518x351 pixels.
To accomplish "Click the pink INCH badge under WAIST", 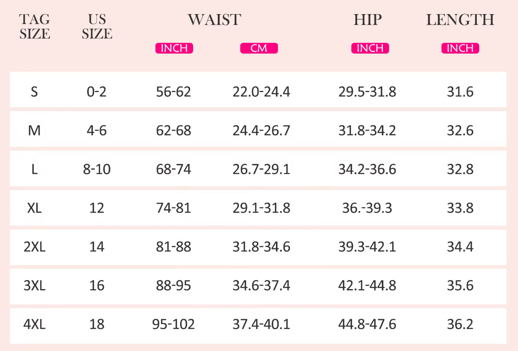I will click(x=174, y=48).
